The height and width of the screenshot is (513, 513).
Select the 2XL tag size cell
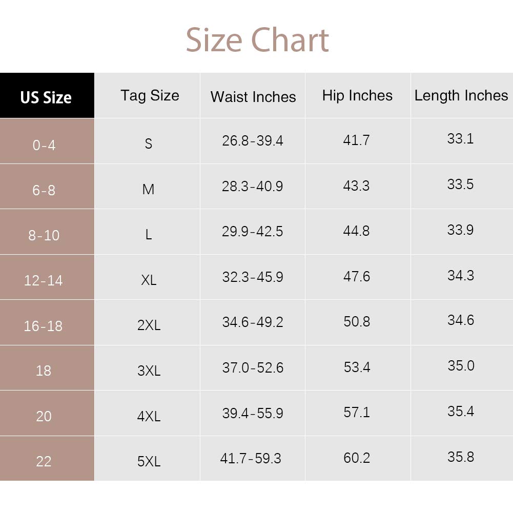149,325
